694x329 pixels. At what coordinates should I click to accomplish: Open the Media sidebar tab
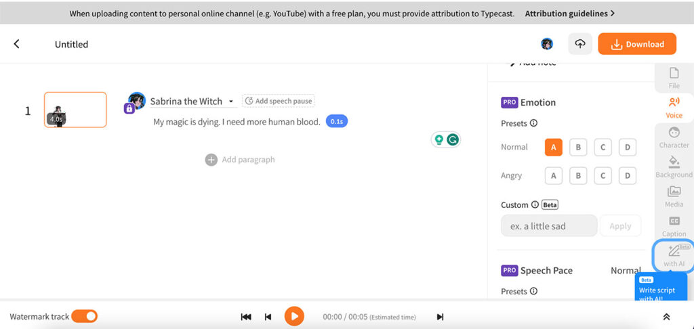[674, 196]
